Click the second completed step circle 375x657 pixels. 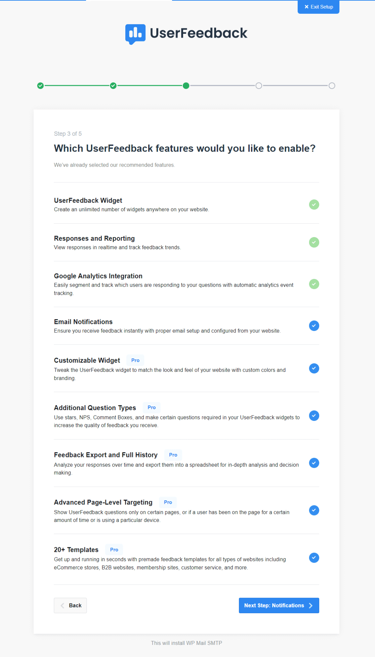click(x=113, y=86)
